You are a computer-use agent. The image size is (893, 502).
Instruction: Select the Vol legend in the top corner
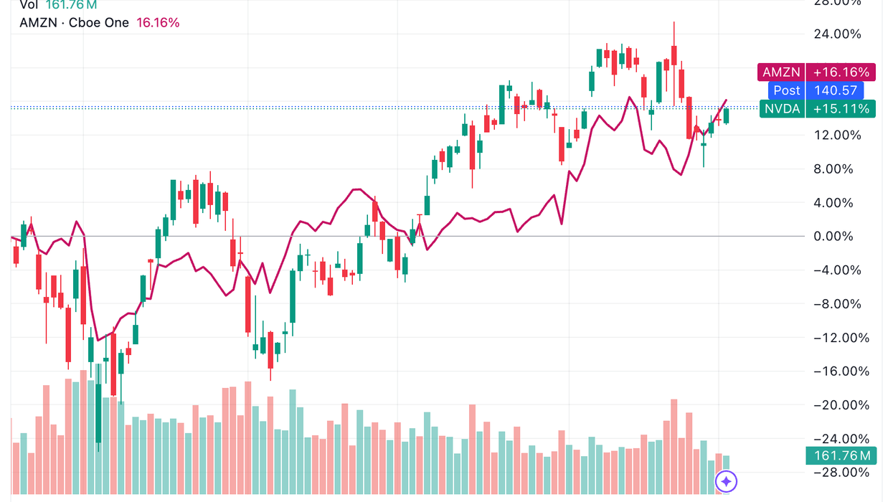pyautogui.click(x=29, y=4)
